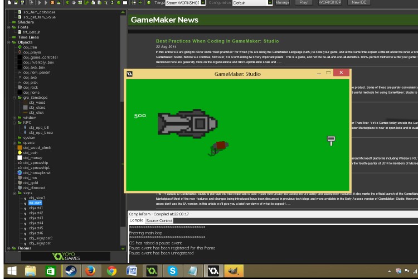
Task: Expand the quests folder
Action: click(x=14, y=143)
